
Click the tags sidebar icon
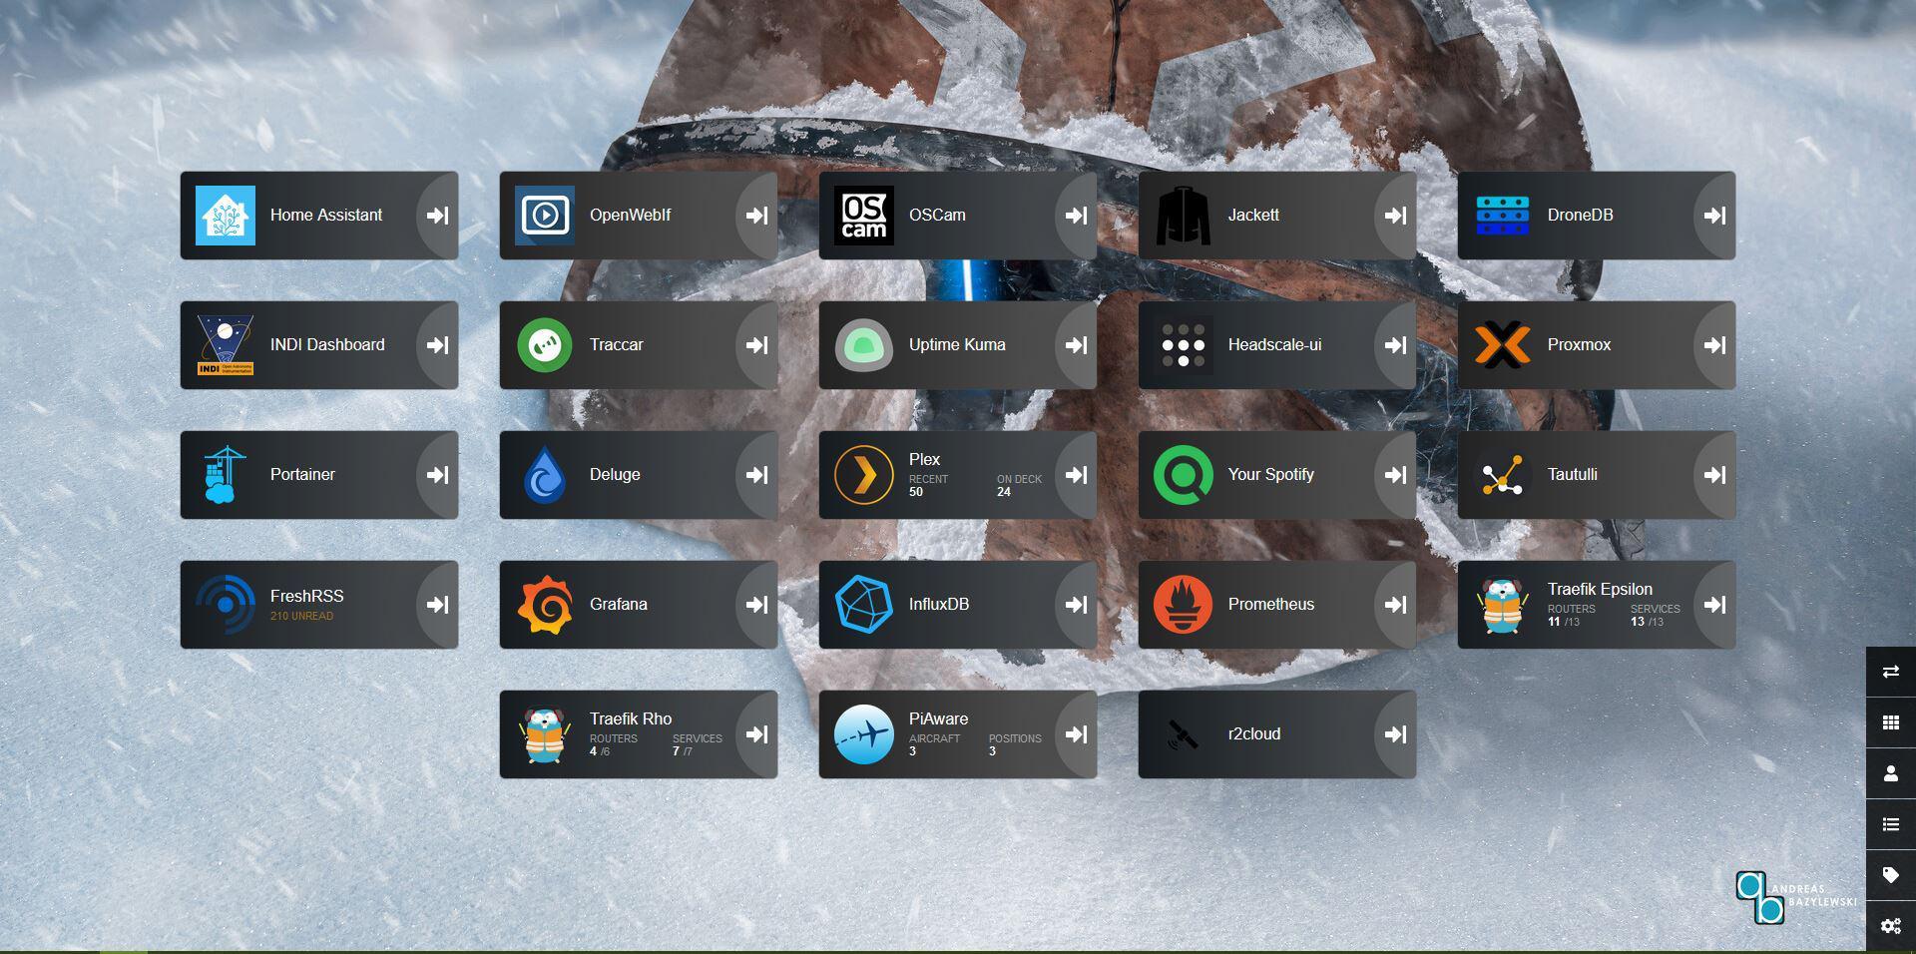[1891, 875]
